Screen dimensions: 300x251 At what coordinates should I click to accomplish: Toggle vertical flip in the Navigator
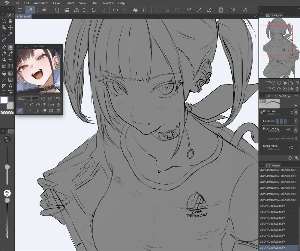(297, 89)
